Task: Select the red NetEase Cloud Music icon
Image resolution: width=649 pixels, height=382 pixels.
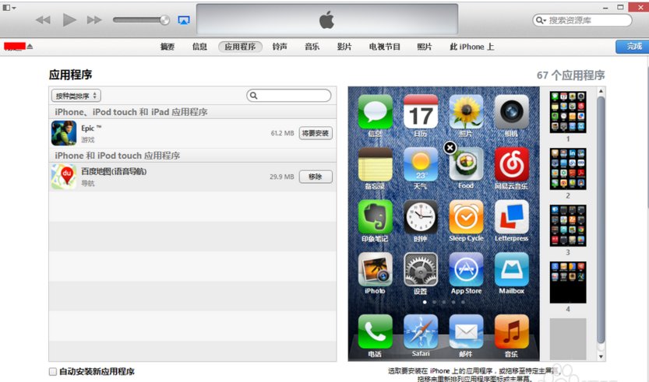Action: point(512,164)
